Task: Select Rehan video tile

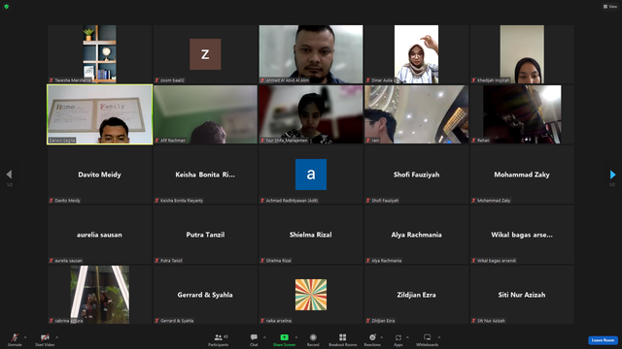Action: [x=522, y=114]
